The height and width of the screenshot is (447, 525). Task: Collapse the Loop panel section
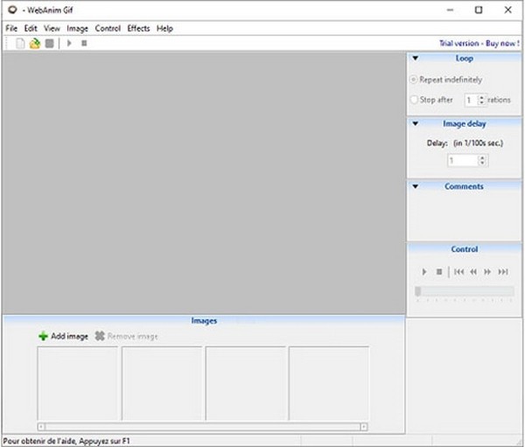pyautogui.click(x=415, y=59)
